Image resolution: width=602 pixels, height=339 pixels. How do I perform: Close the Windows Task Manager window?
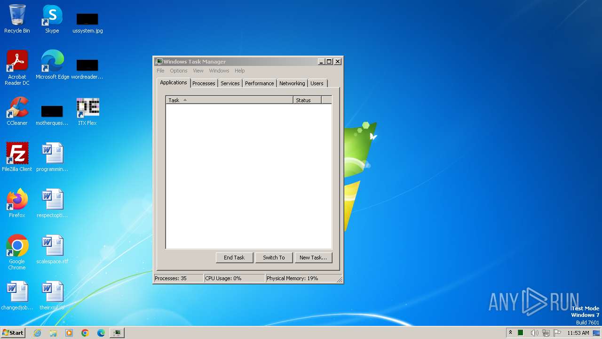pos(337,62)
